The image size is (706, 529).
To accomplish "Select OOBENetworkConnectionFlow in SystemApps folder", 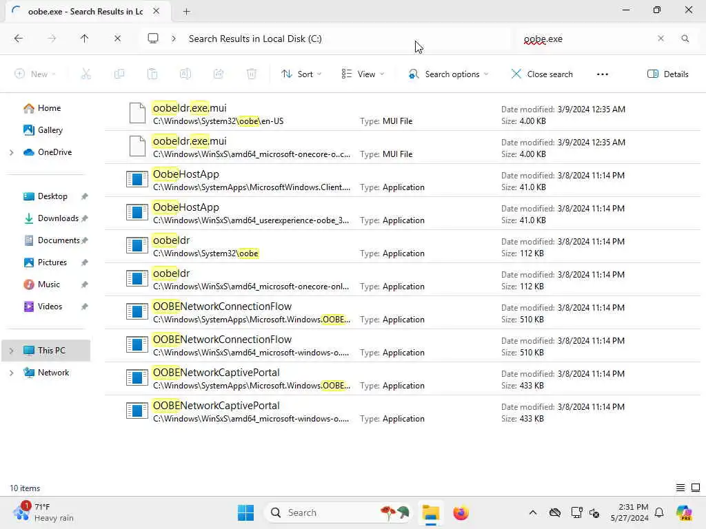I will point(403,313).
